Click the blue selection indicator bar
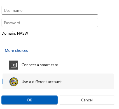Image resolution: width=119 pixels, height=109 pixels. [3, 81]
